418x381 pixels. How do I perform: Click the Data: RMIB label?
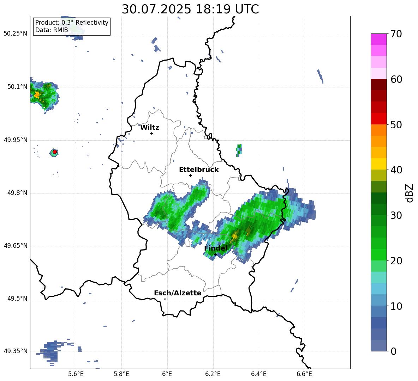(52, 30)
